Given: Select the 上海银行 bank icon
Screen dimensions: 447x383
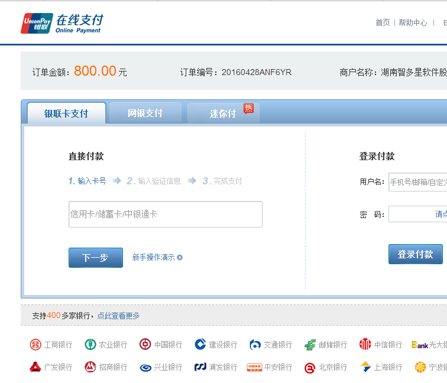Looking at the screenshot, I should click(x=366, y=367).
